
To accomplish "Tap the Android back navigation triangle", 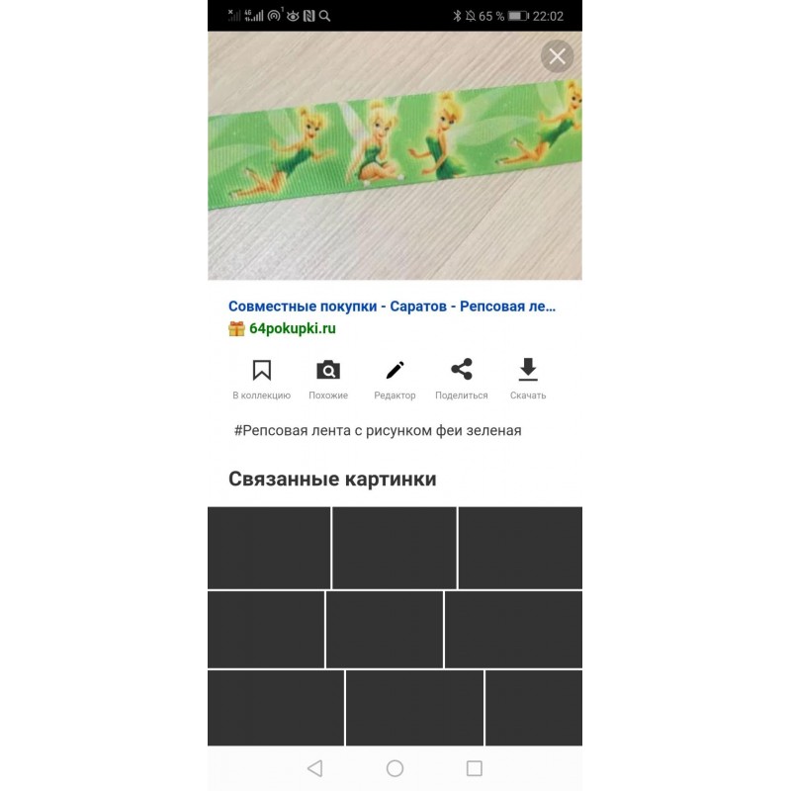I will pos(315,768).
